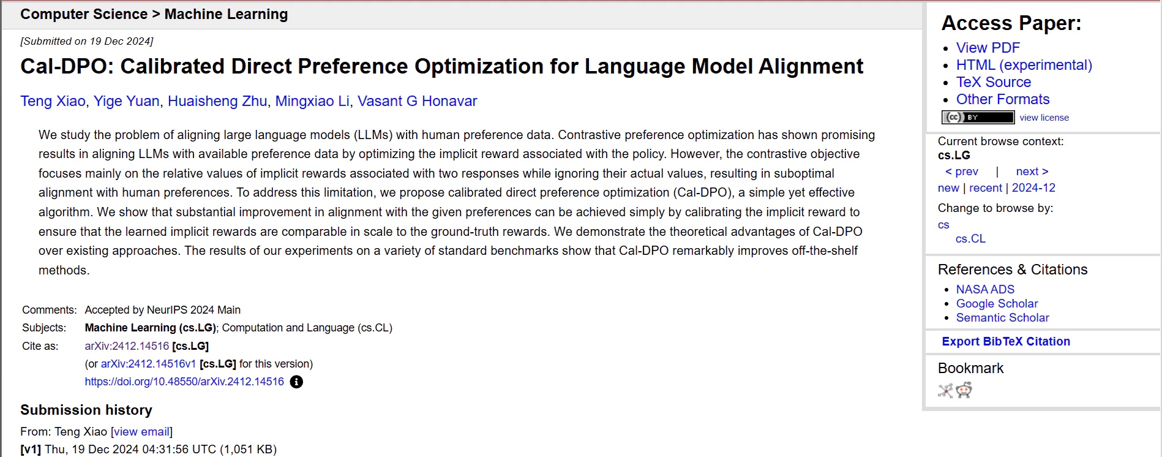The height and width of the screenshot is (457, 1162).
Task: Bookmark paper with Reddit icon
Action: pos(964,390)
